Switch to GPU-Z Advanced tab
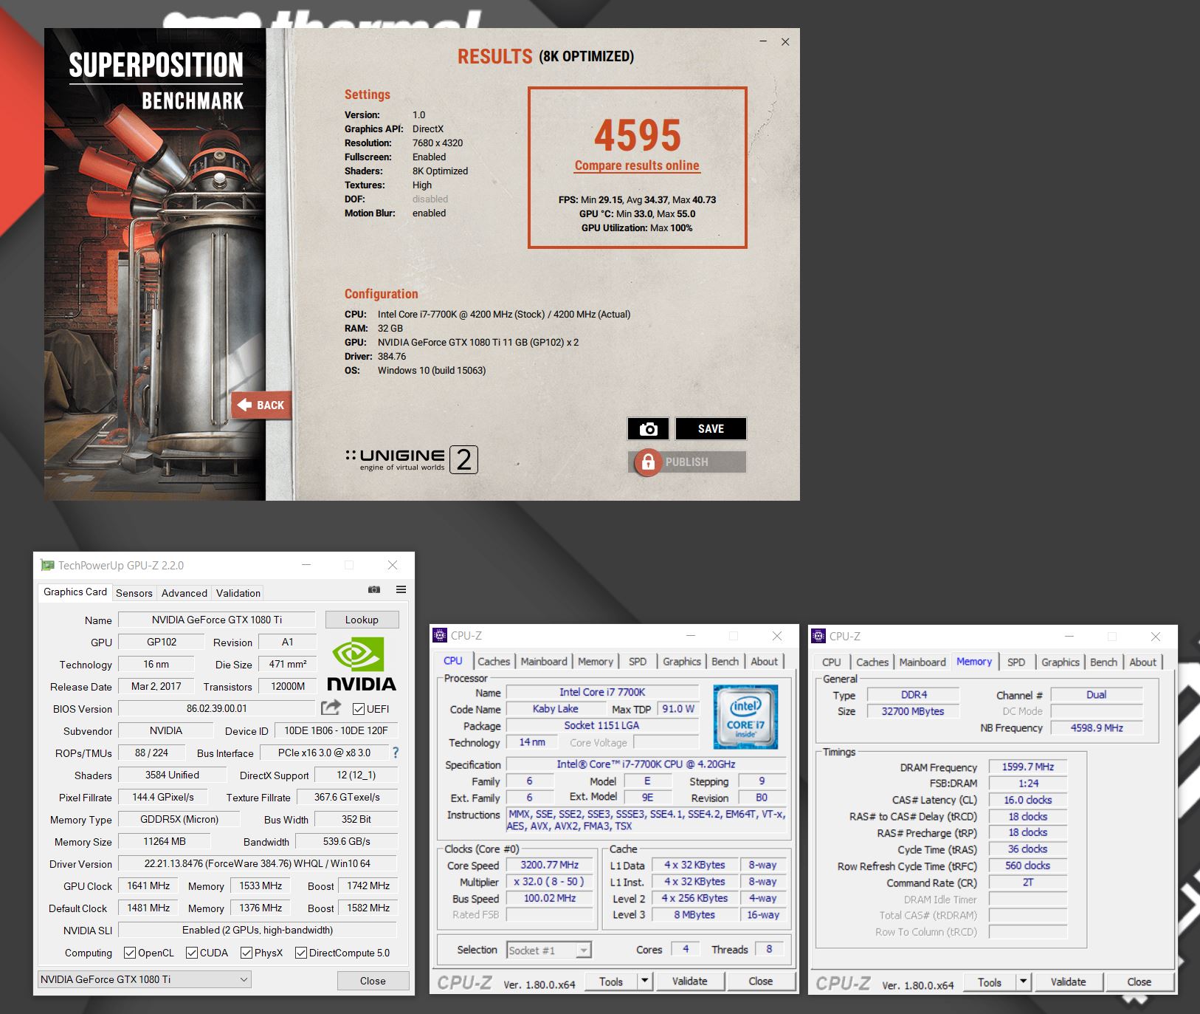This screenshot has height=1014, width=1200. point(185,593)
